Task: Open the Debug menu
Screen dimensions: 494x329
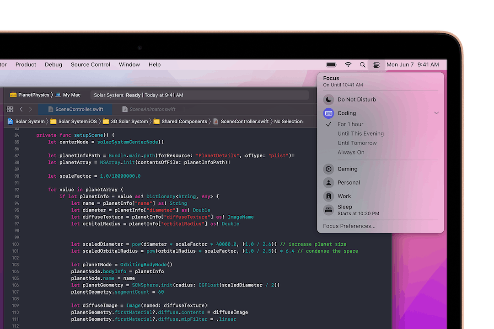Action: [54, 65]
